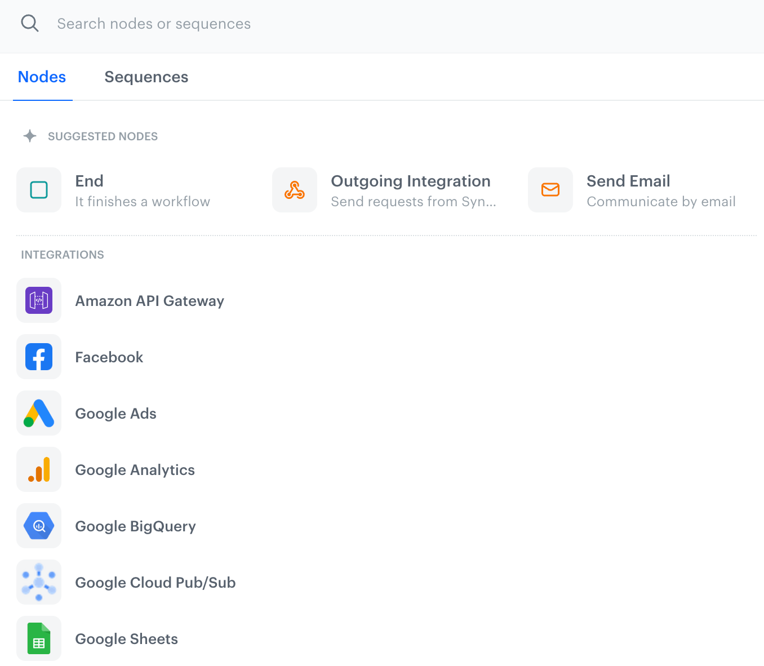Select the Facebook integration label
Screen dimensions: 764x666
[109, 357]
